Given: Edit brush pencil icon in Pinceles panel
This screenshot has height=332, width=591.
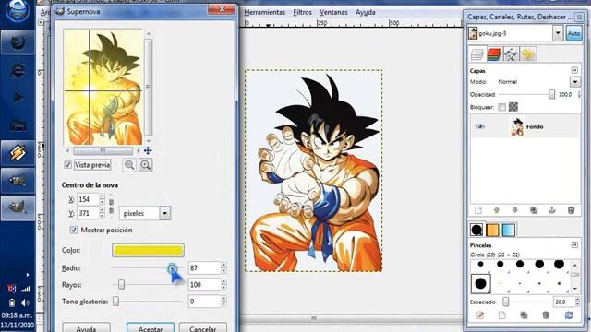Looking at the screenshot, I should point(480,315).
